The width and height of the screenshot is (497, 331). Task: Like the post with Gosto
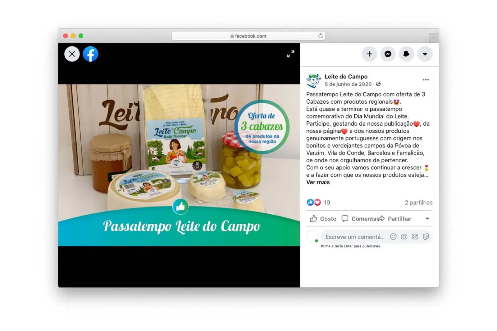[x=323, y=219]
